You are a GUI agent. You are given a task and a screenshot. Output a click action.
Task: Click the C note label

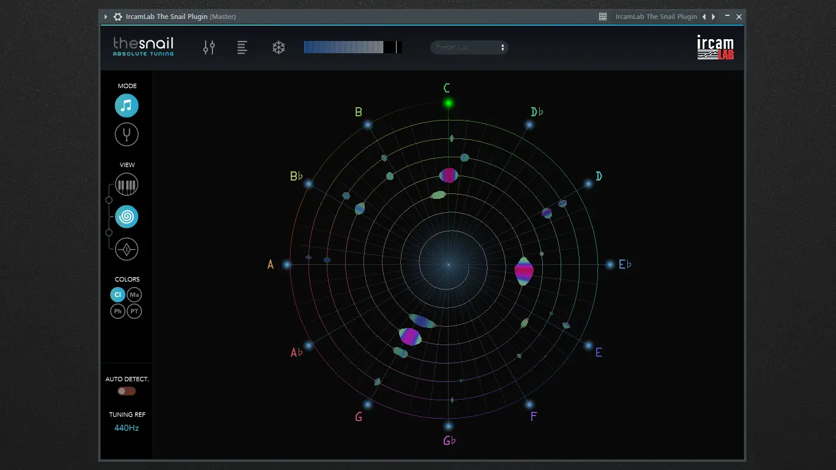[447, 88]
